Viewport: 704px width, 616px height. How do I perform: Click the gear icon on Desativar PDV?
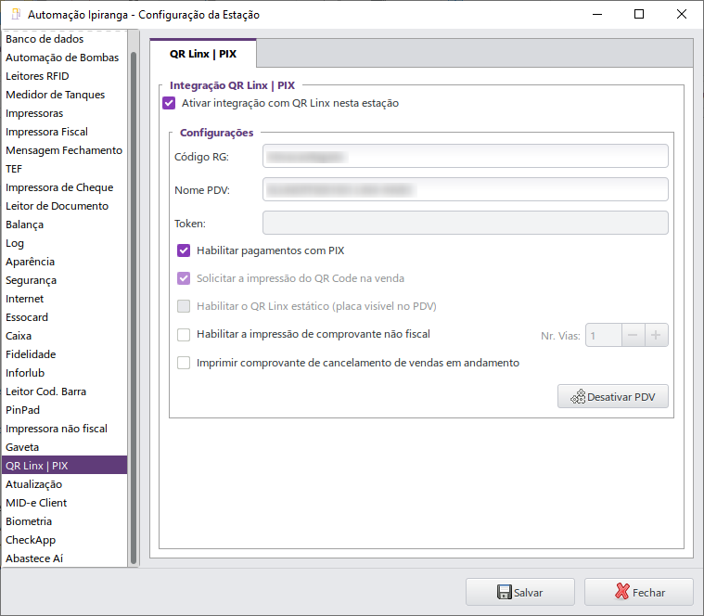578,396
